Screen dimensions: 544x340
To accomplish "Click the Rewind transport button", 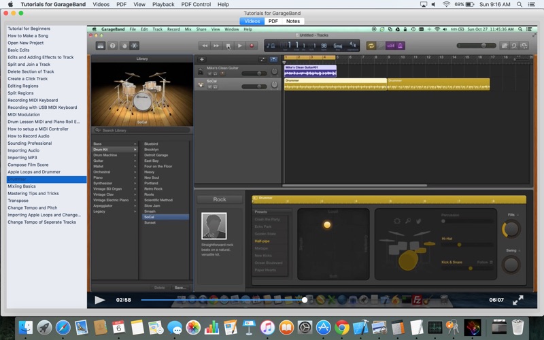I will coord(205,46).
